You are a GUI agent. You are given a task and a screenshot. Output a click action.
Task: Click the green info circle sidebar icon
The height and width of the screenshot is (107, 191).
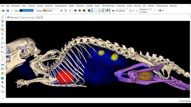coord(2,78)
